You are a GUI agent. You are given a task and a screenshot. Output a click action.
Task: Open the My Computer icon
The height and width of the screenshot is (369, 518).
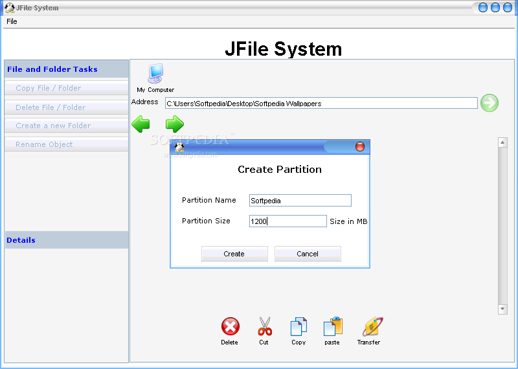click(155, 73)
